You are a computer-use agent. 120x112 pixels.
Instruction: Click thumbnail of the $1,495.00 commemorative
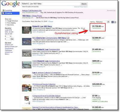tap(27, 53)
